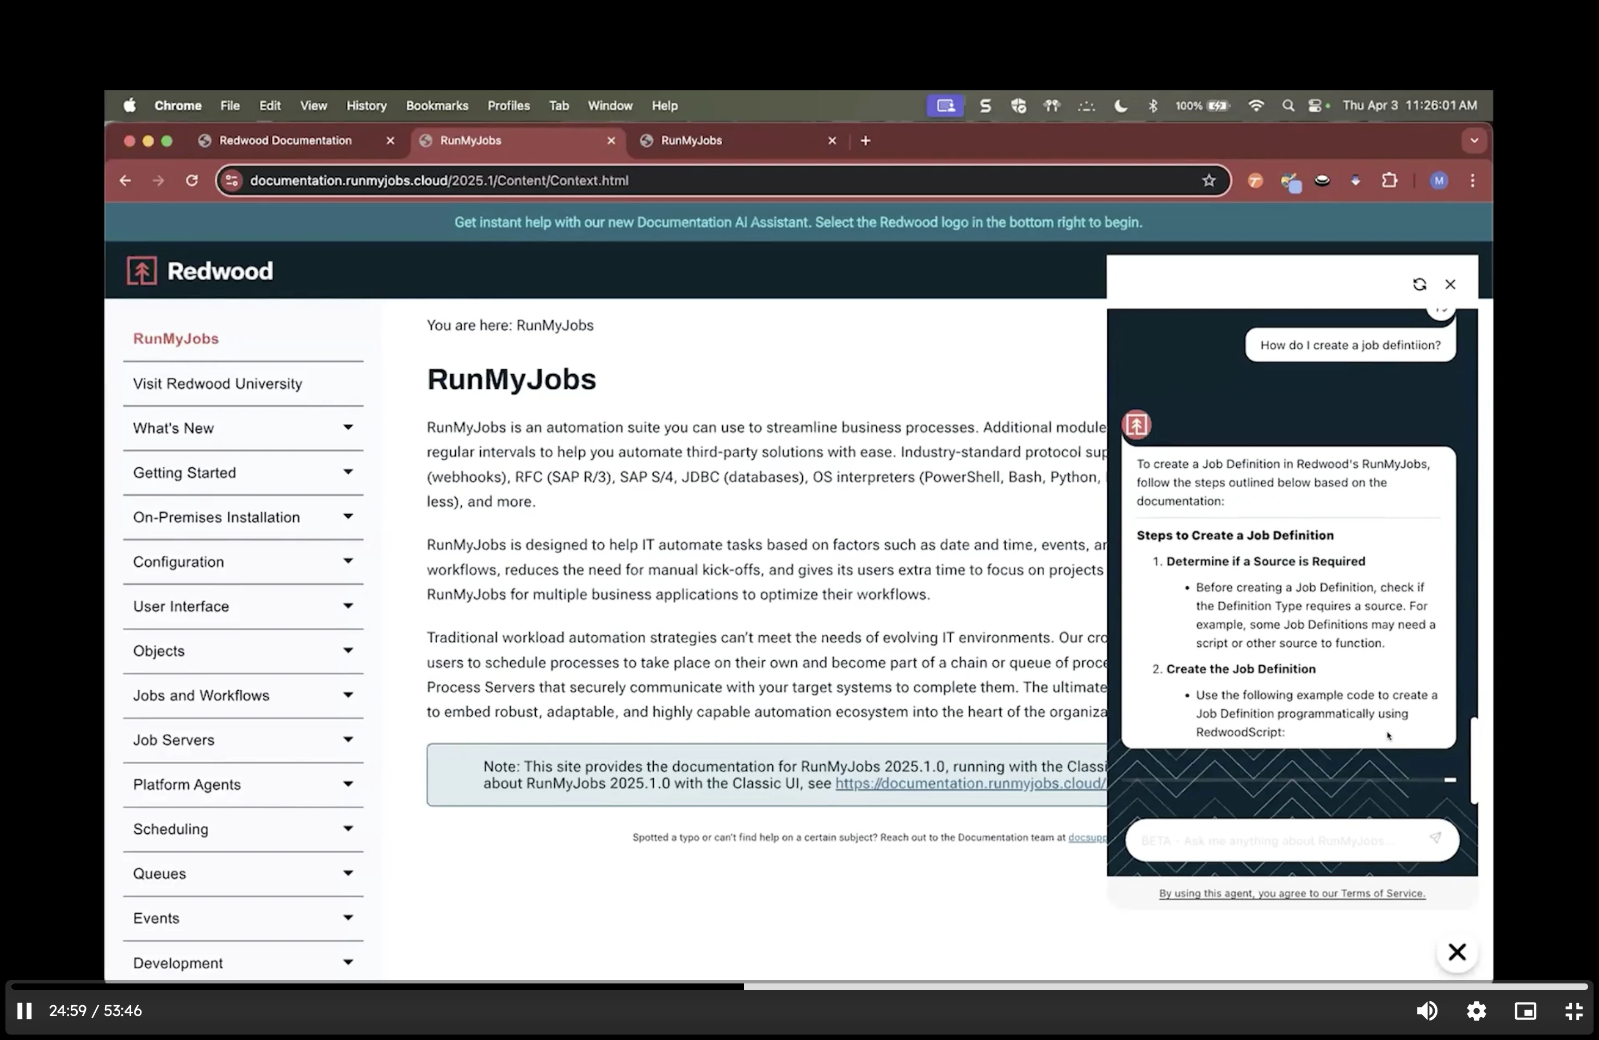
Task: Click the assistant chat scrollbar
Action: (1473, 760)
